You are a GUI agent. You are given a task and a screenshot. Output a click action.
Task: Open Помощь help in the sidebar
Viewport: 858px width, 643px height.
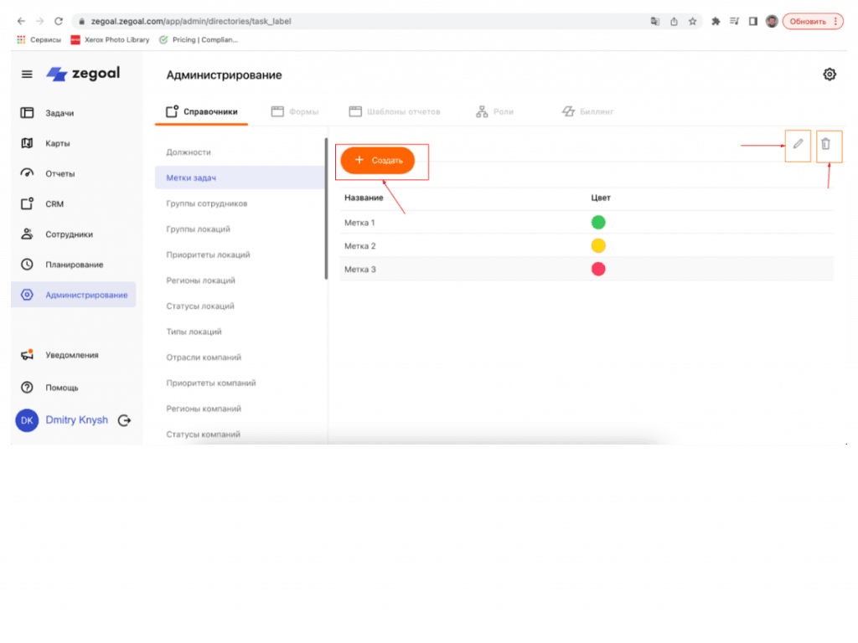[61, 388]
